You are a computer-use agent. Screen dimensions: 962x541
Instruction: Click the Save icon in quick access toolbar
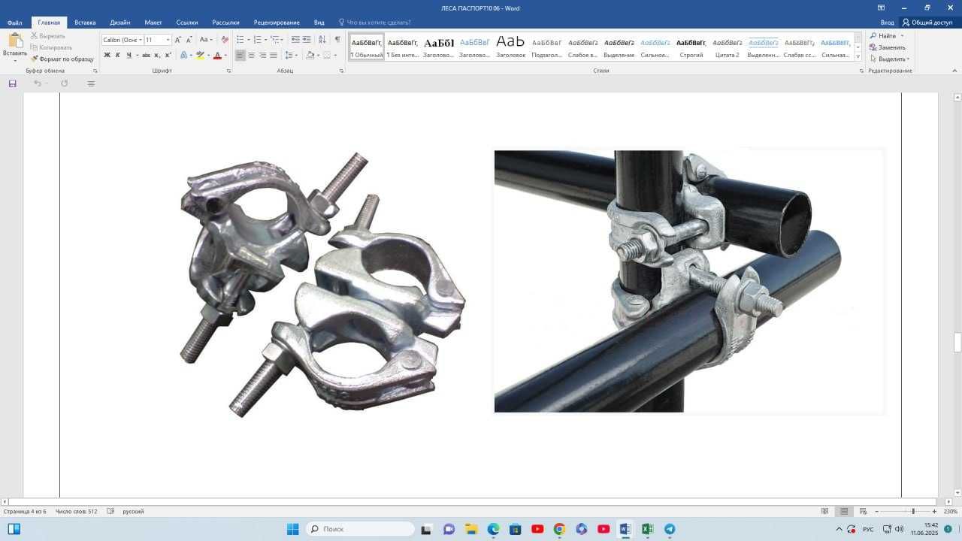pos(13,83)
